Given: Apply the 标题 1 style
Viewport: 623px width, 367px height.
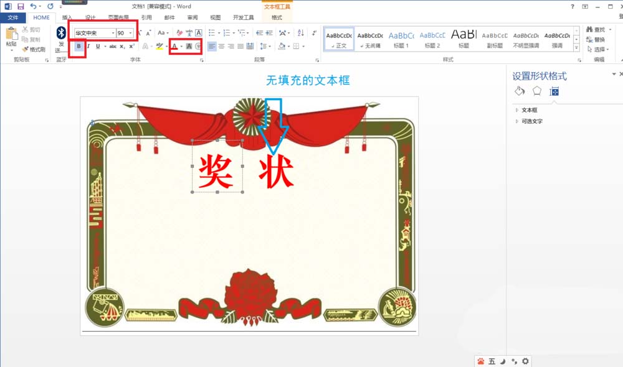Looking at the screenshot, I should point(401,39).
